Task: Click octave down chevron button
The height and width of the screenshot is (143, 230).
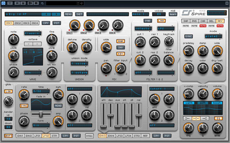Action: point(28,44)
